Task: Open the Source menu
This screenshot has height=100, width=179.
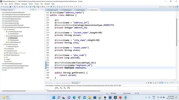Action: pos(11,4)
